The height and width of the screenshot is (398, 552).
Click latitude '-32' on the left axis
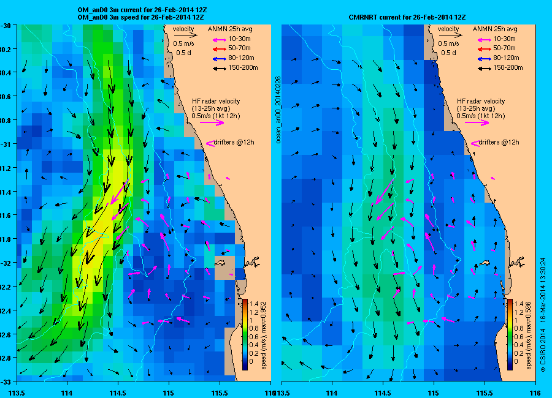(x=6, y=263)
